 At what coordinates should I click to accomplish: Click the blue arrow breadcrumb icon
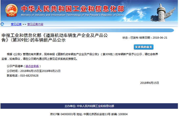click(2, 24)
